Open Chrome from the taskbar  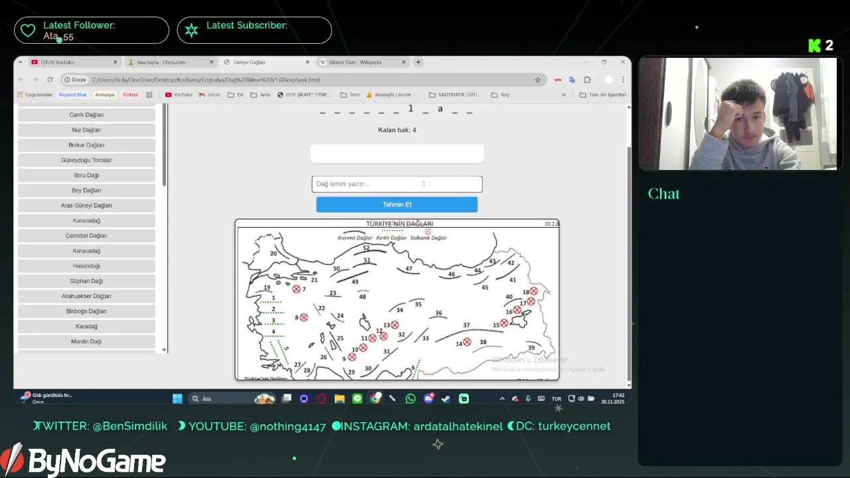[375, 398]
